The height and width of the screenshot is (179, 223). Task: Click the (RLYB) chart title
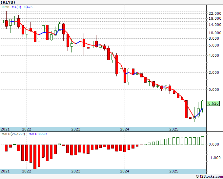click(8, 2)
